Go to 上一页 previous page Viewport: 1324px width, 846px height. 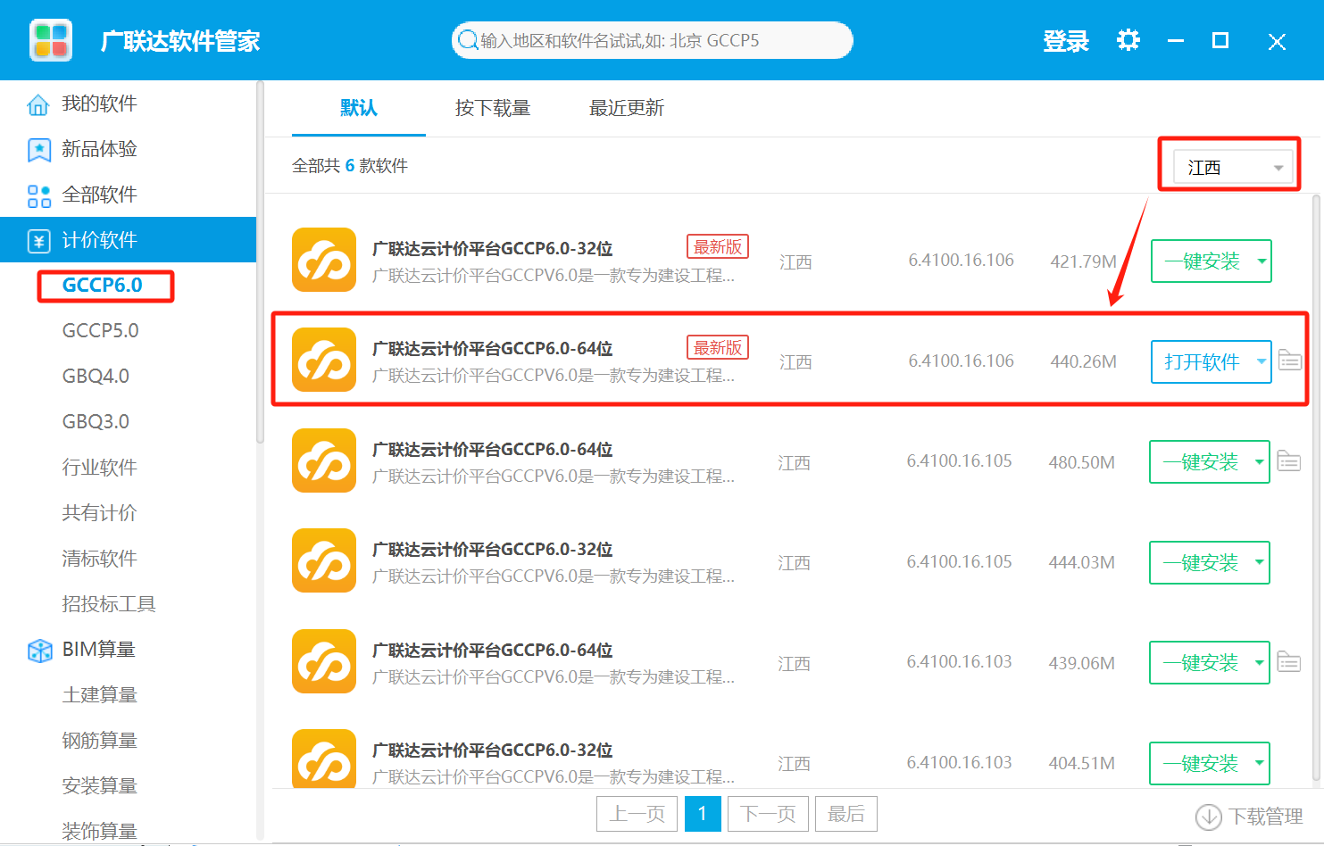click(637, 814)
